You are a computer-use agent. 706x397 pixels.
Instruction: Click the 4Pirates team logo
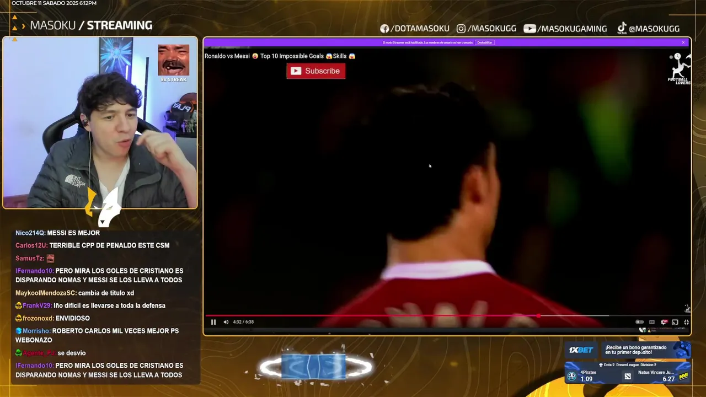pyautogui.click(x=572, y=376)
